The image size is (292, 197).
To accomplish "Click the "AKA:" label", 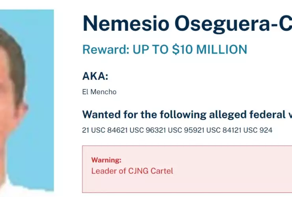I will click(x=95, y=76).
